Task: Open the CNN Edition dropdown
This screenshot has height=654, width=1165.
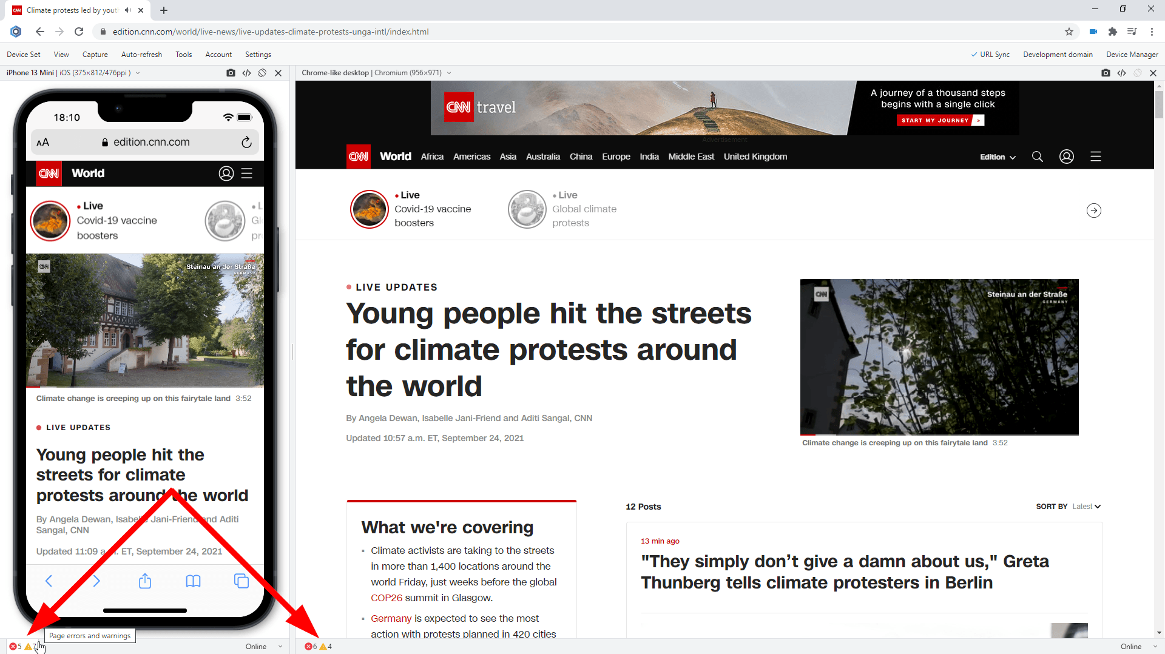Action: (x=997, y=157)
